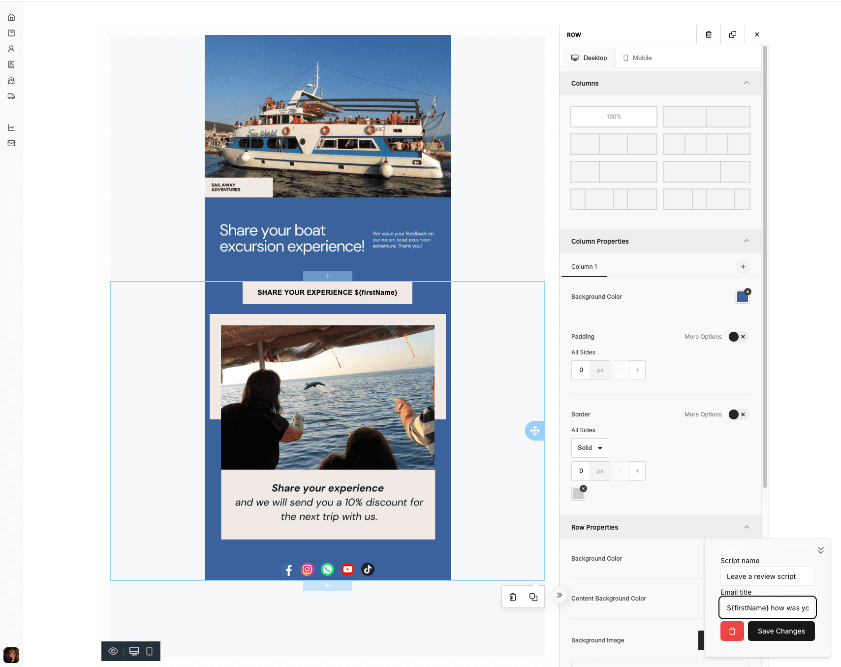Select the three equal columns layout
841x667 pixels.
pos(614,144)
